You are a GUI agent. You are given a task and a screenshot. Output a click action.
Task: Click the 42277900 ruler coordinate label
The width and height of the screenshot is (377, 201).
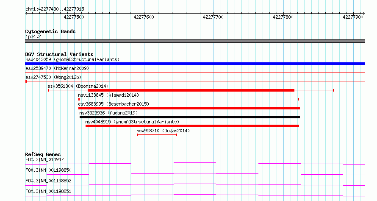(x=353, y=17)
